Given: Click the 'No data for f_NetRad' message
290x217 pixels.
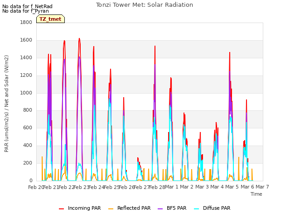Looking at the screenshot, I should (27, 6).
